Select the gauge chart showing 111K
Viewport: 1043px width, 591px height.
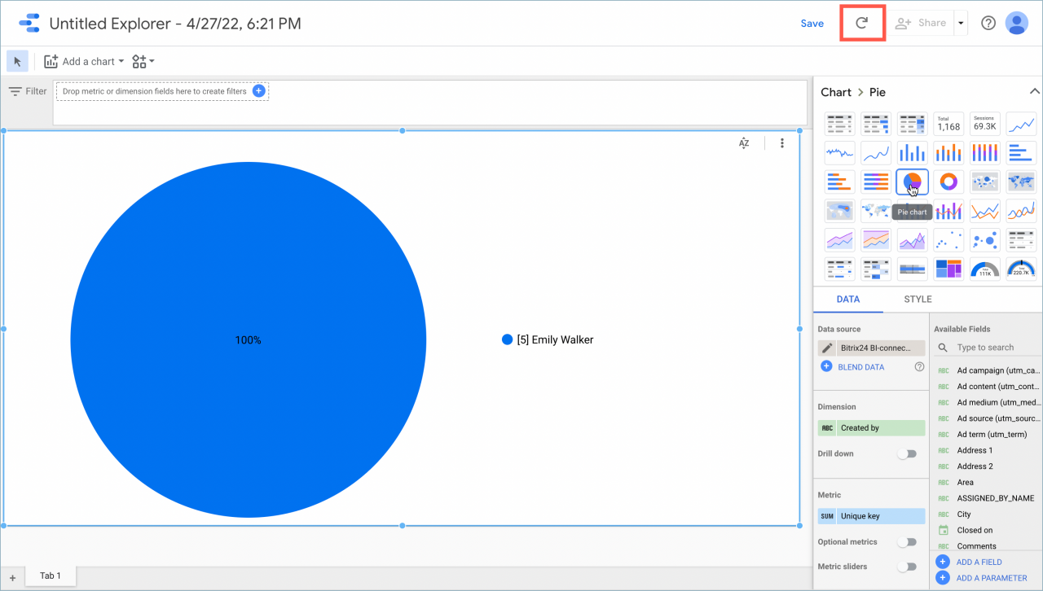point(985,269)
